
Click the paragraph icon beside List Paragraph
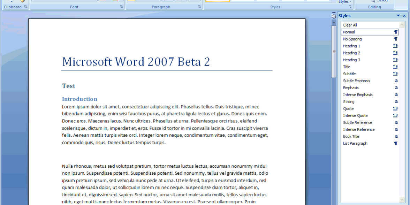point(396,143)
